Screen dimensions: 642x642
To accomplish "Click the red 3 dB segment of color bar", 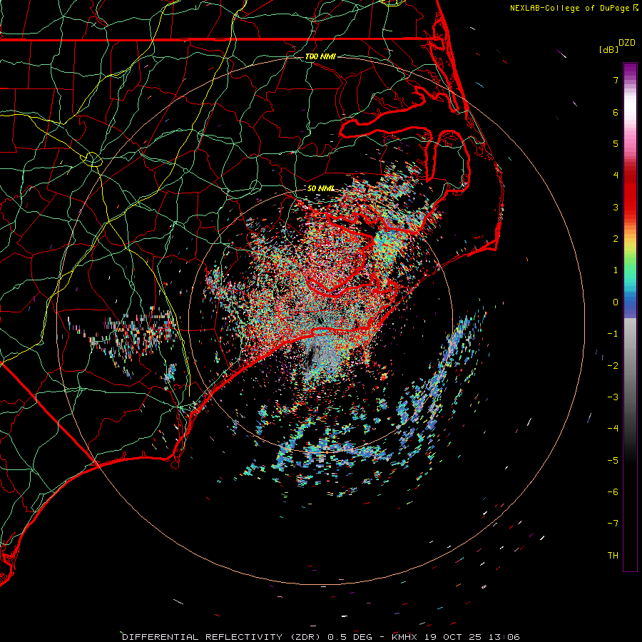I will coord(630,207).
